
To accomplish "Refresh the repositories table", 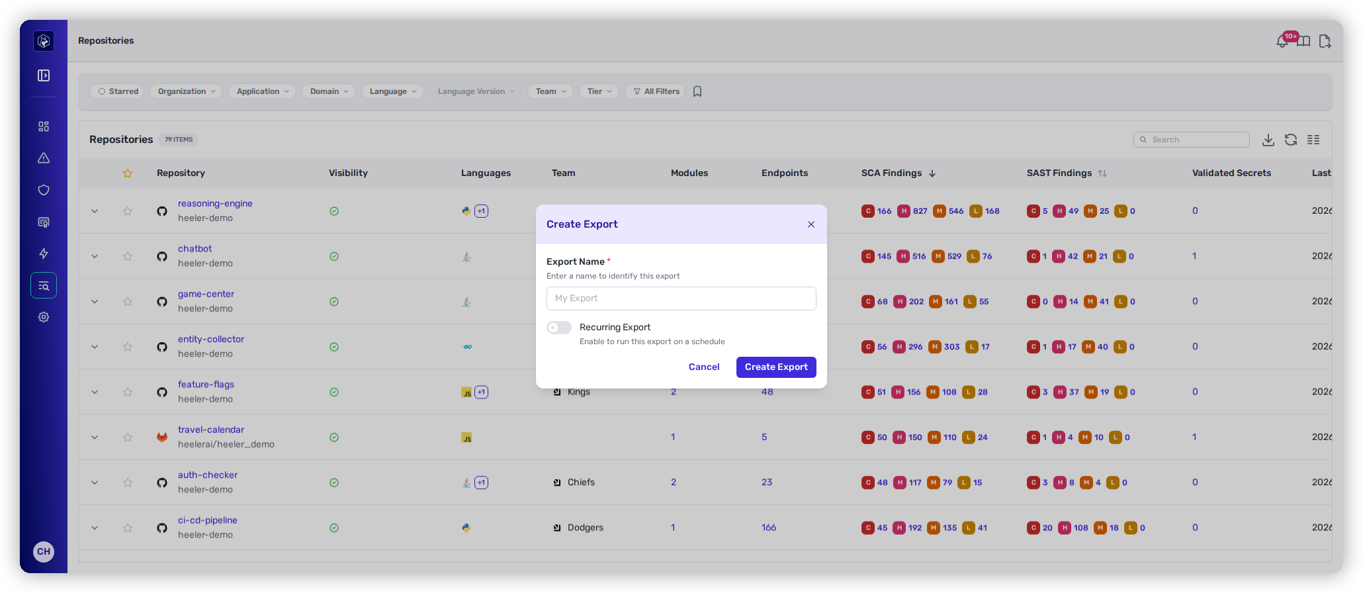I will pos(1291,140).
